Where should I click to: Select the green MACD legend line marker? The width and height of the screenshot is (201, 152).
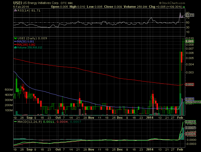coord(16,122)
